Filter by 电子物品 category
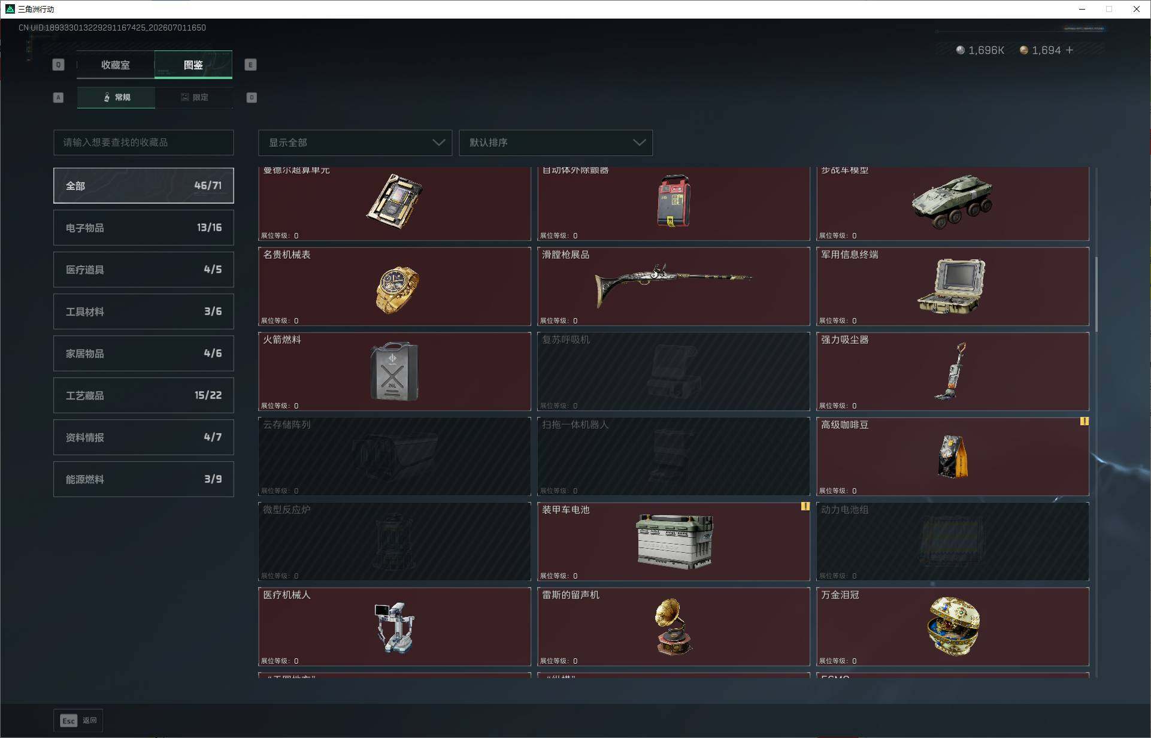1151x738 pixels. click(144, 228)
